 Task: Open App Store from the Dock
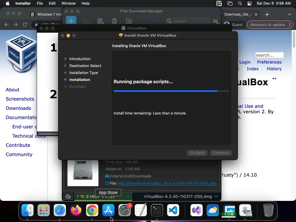(108, 210)
